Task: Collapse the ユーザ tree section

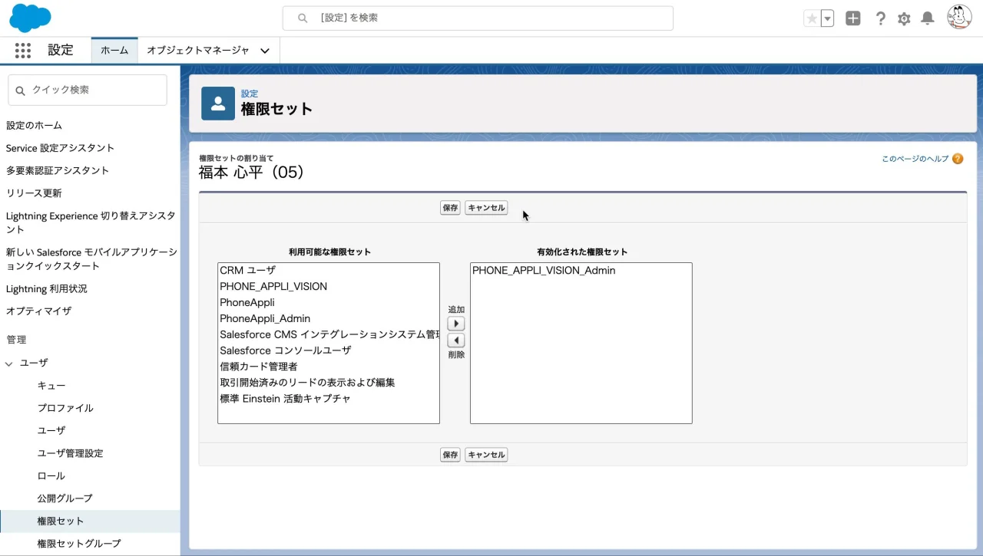Action: [x=9, y=363]
